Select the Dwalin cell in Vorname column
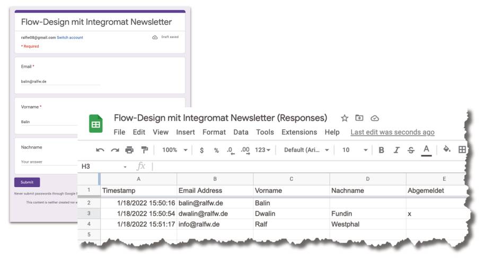Screen dimensions: 485x260 coord(292,213)
